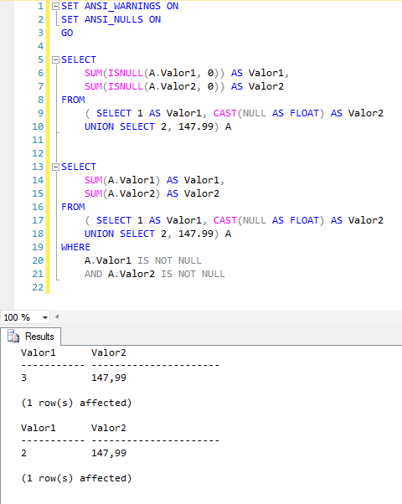Click the second '(1 row(s) affected)' message
Screen dimensions: 402x504
(x=76, y=478)
